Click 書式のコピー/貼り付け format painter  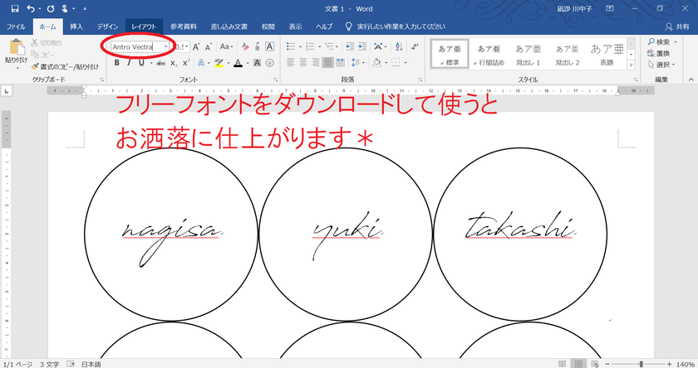[65, 66]
